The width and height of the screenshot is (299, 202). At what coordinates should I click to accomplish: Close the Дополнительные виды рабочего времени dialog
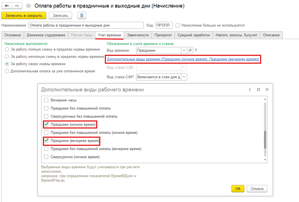click(x=267, y=89)
